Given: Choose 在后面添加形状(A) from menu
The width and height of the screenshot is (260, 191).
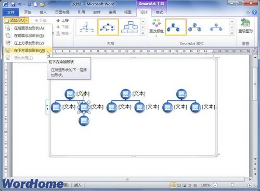Looking at the screenshot, I should 28,28.
